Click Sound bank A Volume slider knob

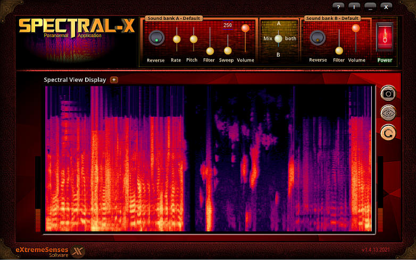point(245,28)
